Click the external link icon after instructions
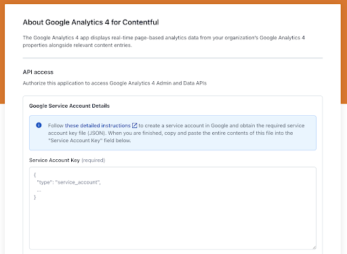347x254 pixels. pyautogui.click(x=134, y=125)
